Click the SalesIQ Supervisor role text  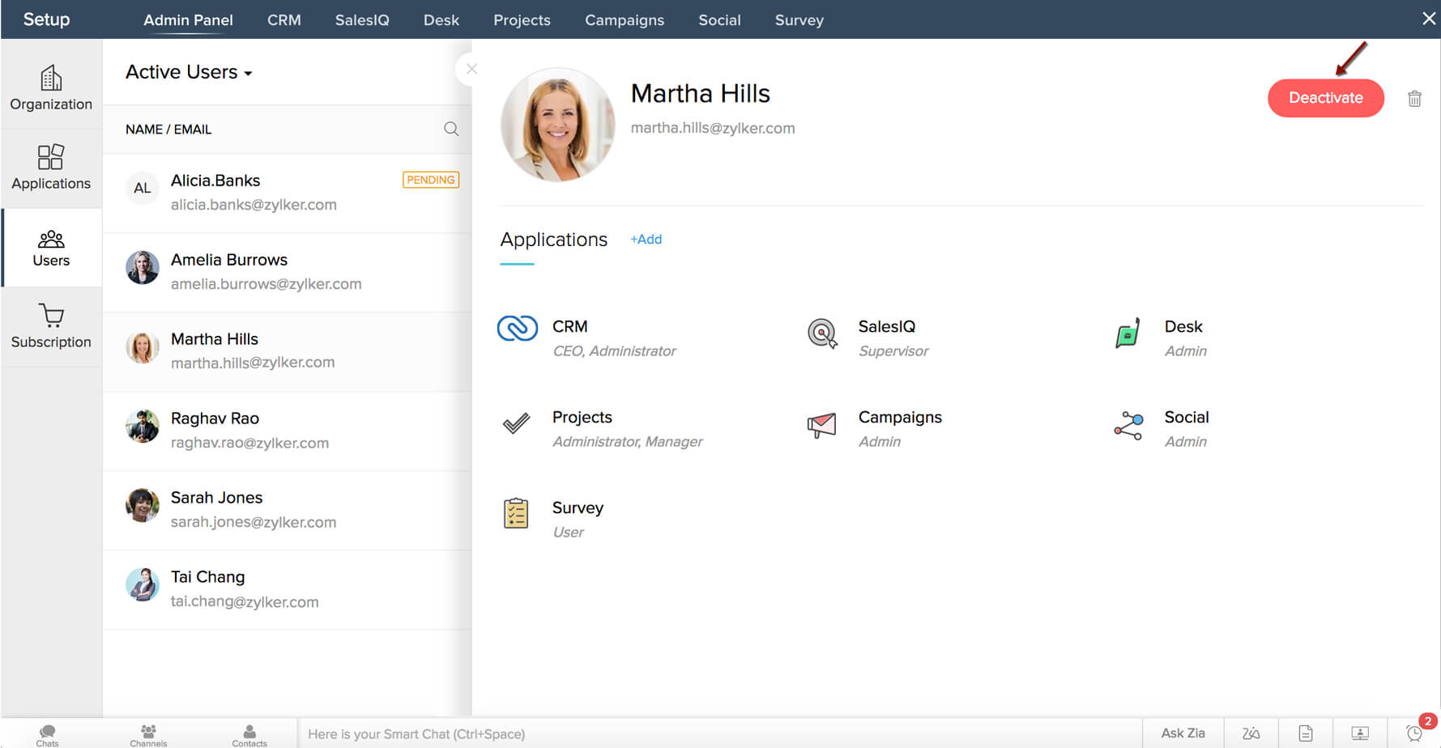point(893,351)
